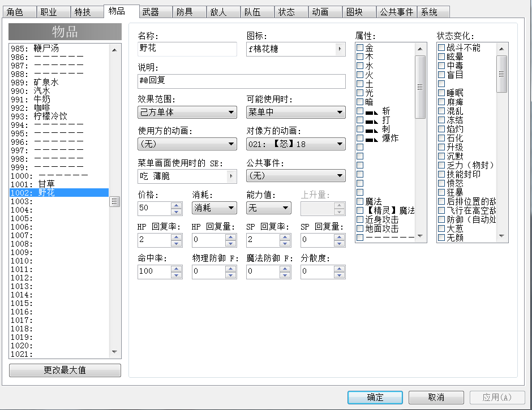The height and width of the screenshot is (410, 532).
Task: Increase HP 回复率 with up arrow
Action: point(177,237)
